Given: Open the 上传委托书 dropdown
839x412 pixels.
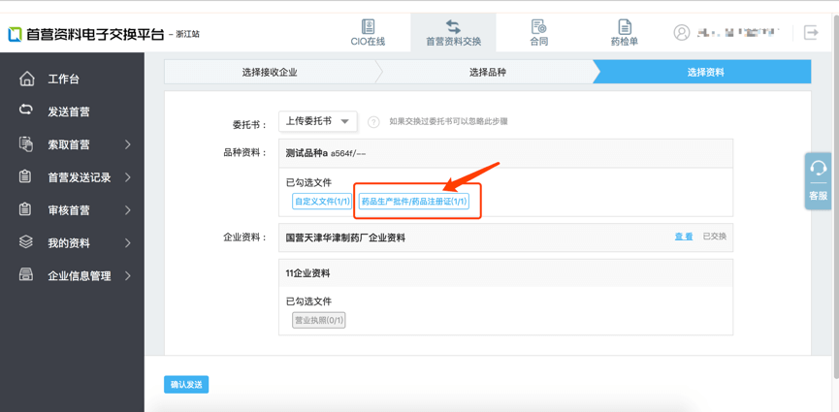Looking at the screenshot, I should coord(318,121).
